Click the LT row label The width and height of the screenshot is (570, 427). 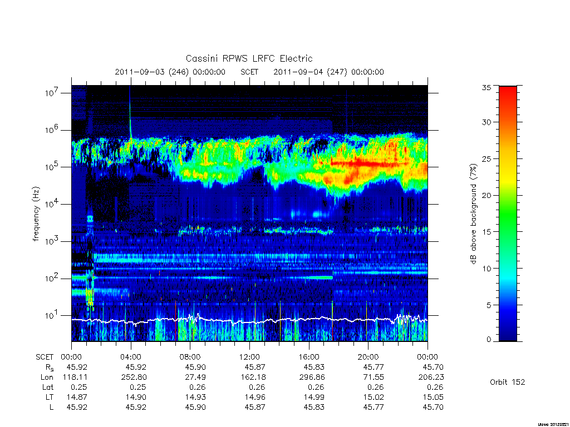coord(50,397)
